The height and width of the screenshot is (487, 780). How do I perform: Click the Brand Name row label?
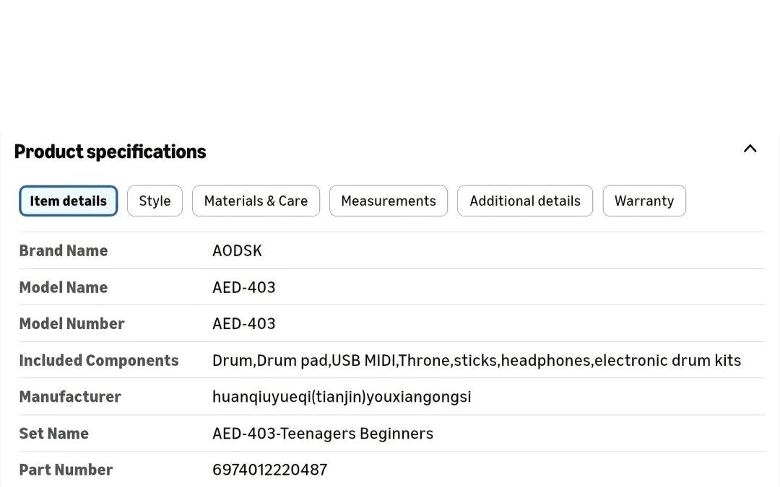click(63, 251)
